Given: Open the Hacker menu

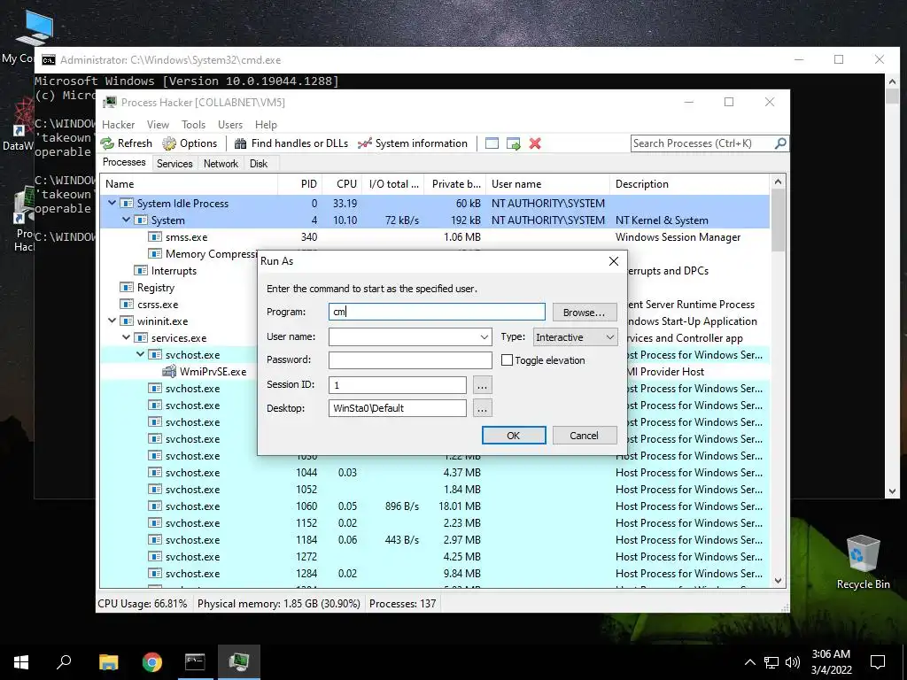Looking at the screenshot, I should pyautogui.click(x=118, y=124).
